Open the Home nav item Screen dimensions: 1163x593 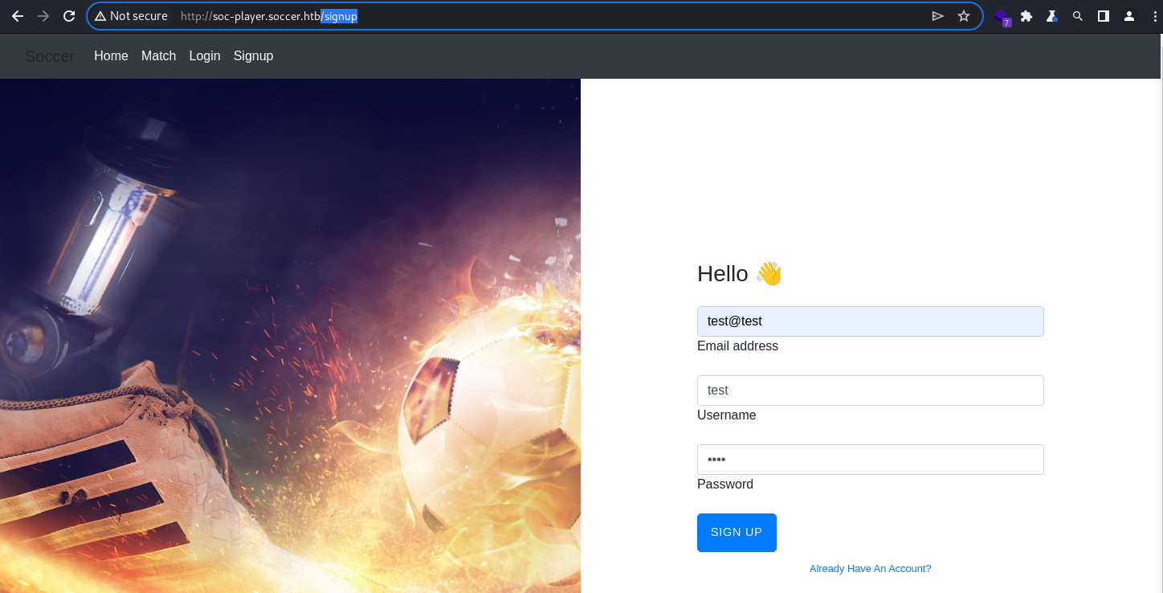[111, 55]
